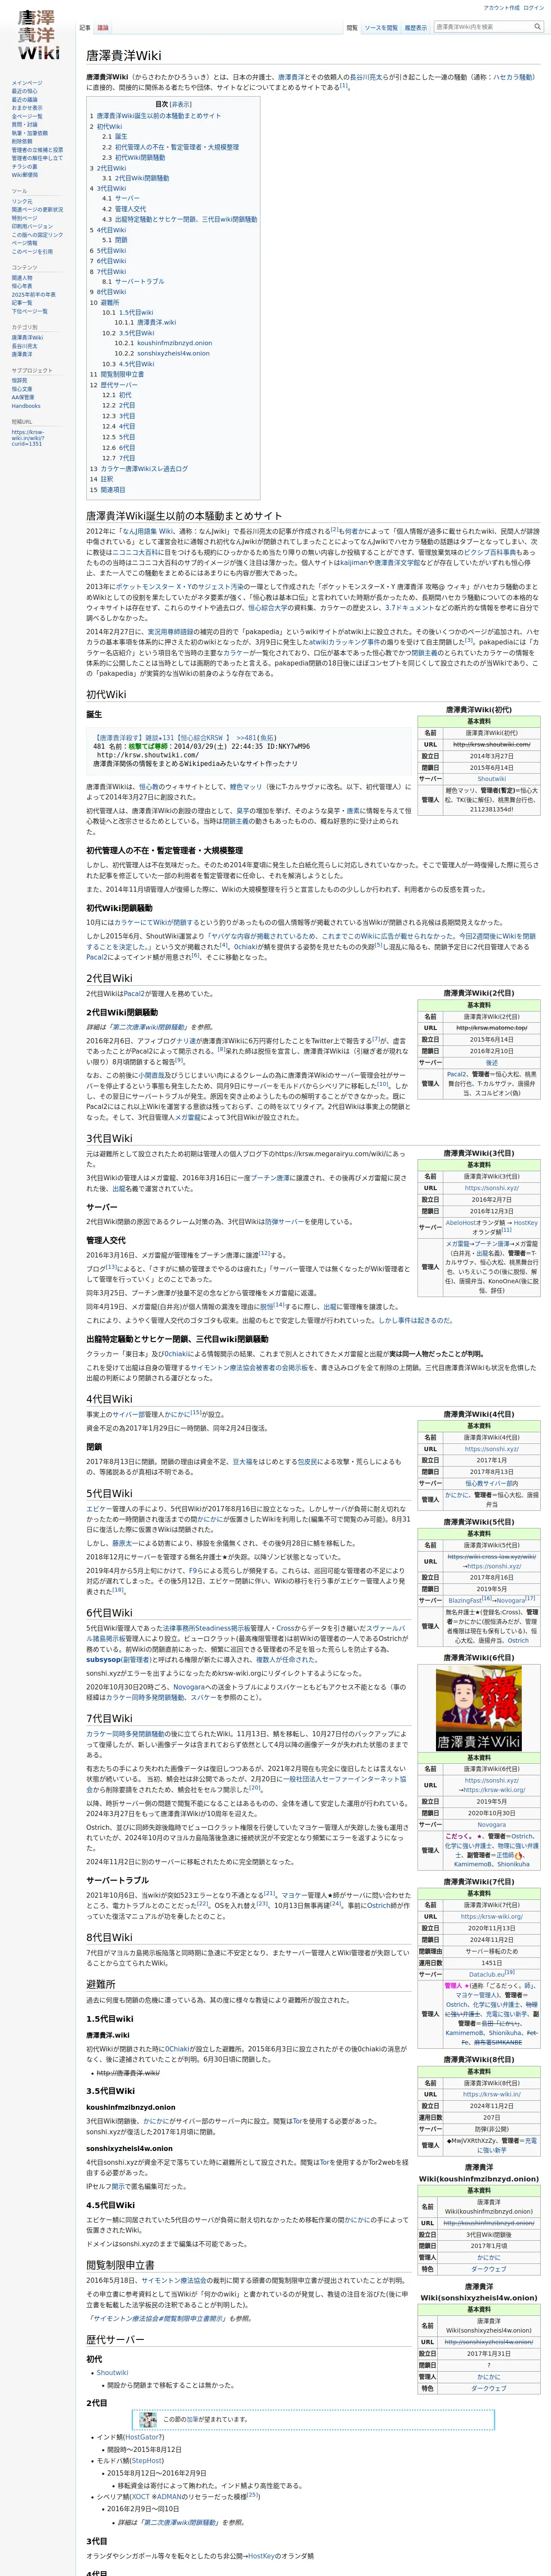Jump to TOC entry 11 閲覧制限申立書
The width and height of the screenshot is (551, 2576).
(117, 374)
